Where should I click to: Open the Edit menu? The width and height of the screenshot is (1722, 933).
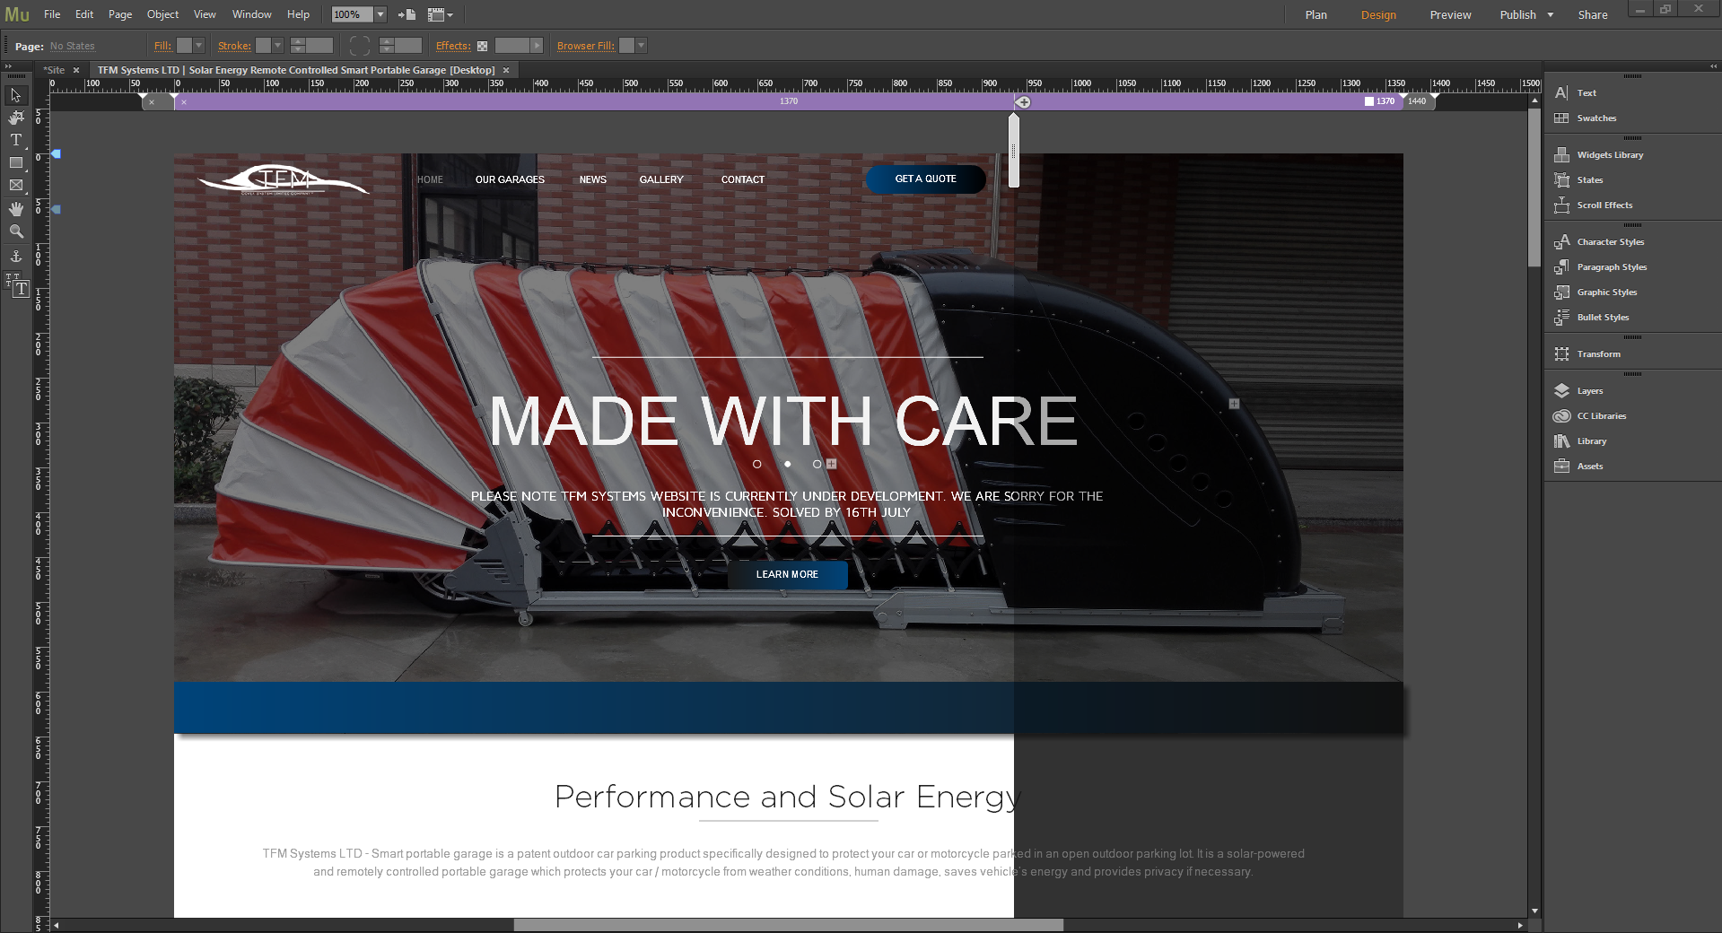(x=84, y=14)
